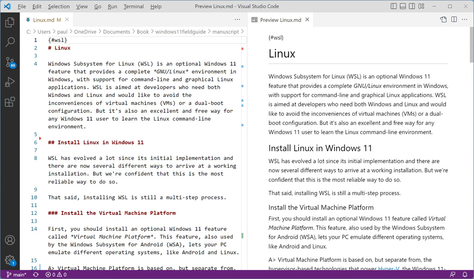This screenshot has width=474, height=279.
Task: Open the Accounts icon in activity bar
Action: (10, 240)
